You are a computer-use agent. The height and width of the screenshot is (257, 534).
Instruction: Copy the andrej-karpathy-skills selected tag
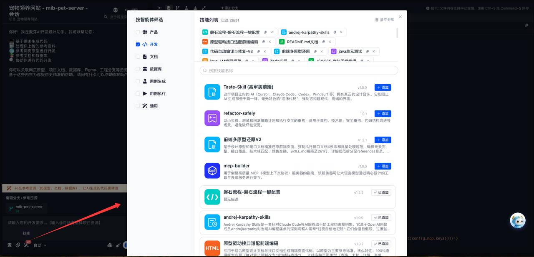pos(335,32)
